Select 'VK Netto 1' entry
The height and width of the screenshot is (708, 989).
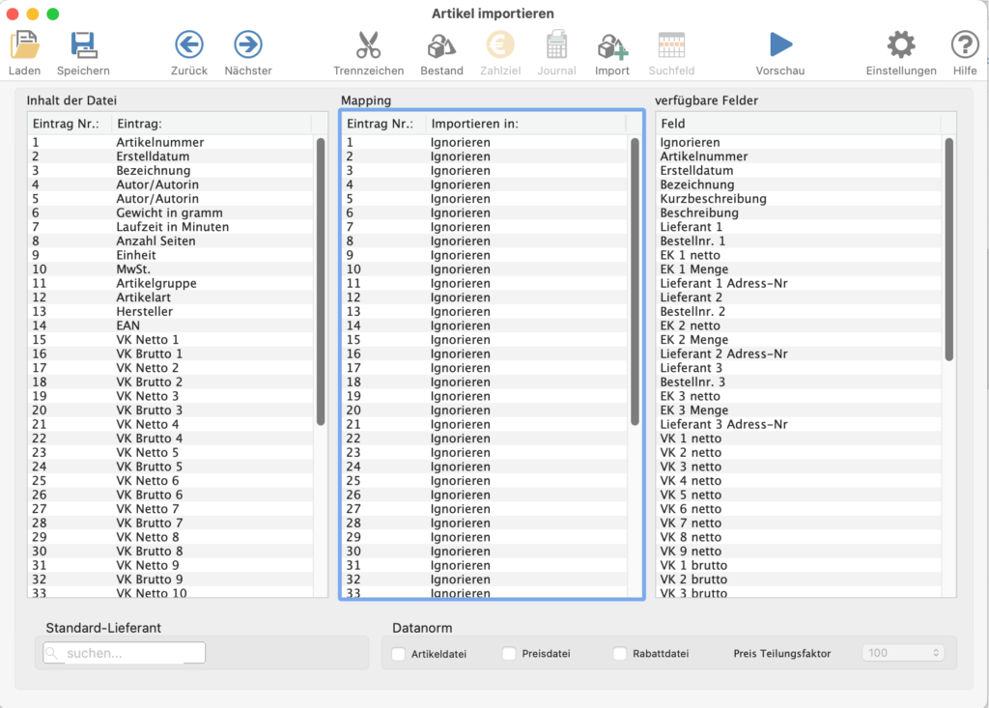pyautogui.click(x=148, y=340)
